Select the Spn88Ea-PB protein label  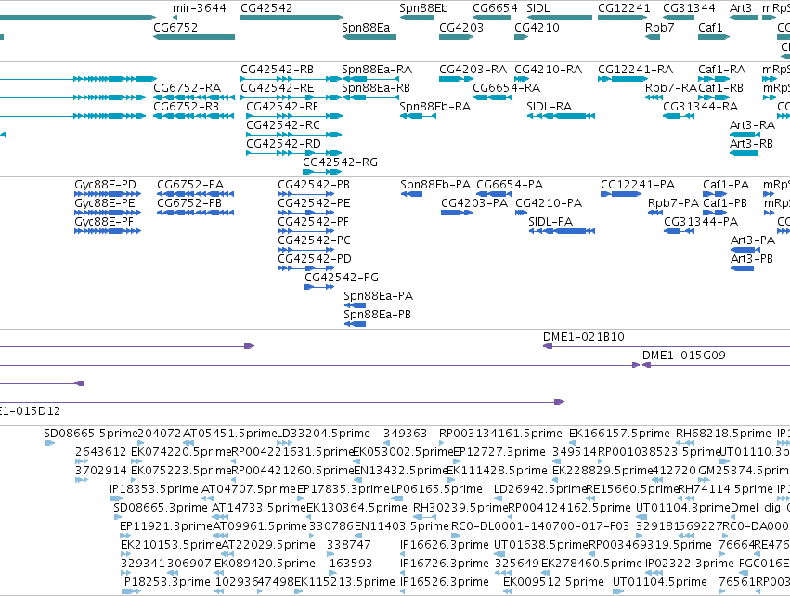coord(378,315)
